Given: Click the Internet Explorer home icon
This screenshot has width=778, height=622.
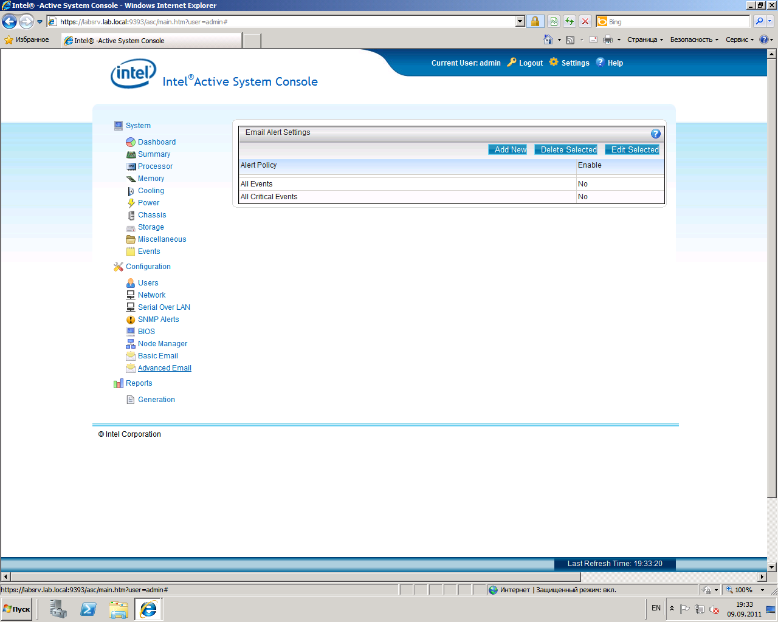Looking at the screenshot, I should 548,39.
